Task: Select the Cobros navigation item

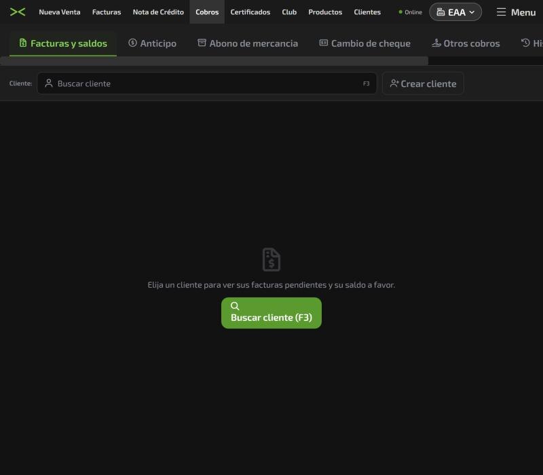Action: point(207,12)
